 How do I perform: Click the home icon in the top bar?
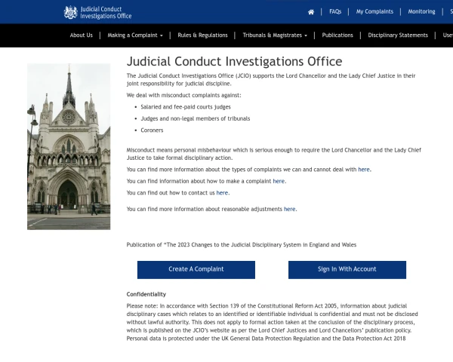click(311, 12)
